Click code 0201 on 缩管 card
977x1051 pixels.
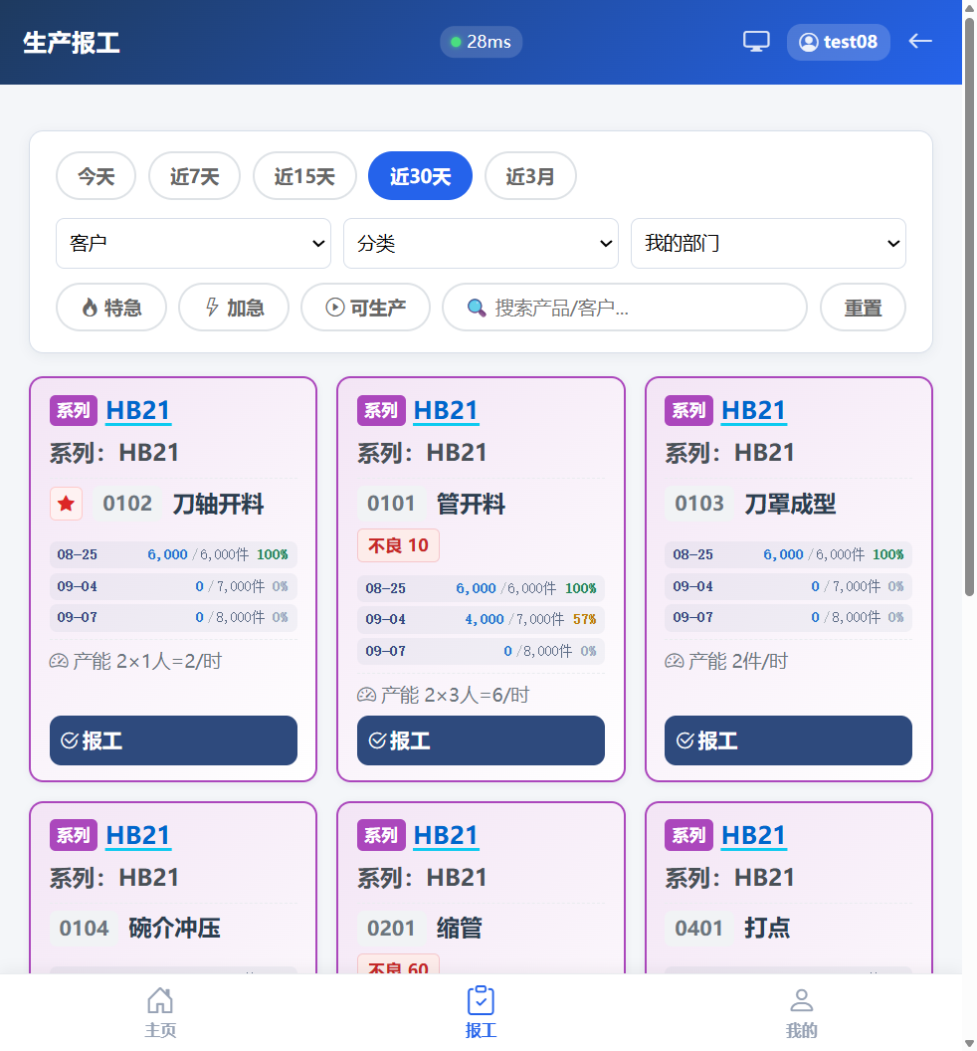(391, 929)
